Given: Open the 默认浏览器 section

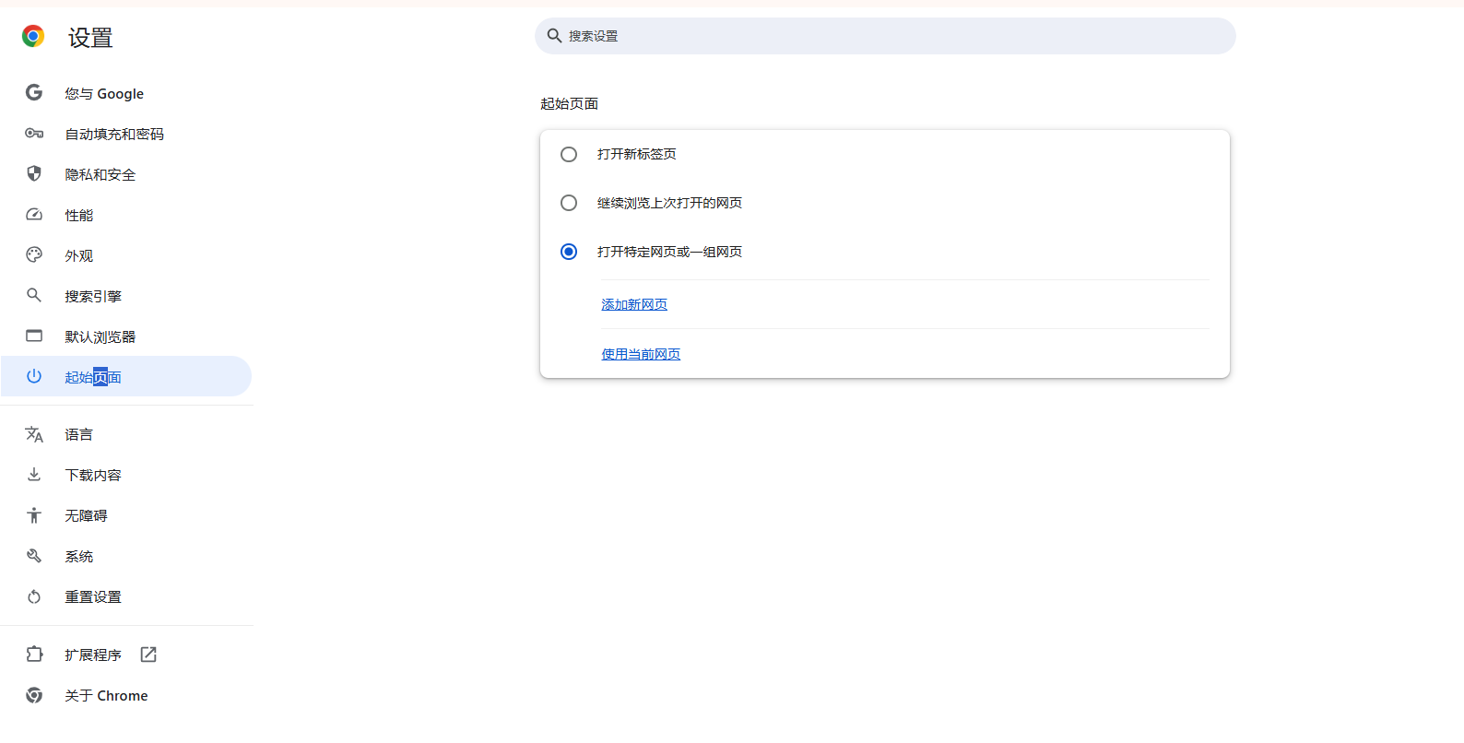Looking at the screenshot, I should coord(126,336).
